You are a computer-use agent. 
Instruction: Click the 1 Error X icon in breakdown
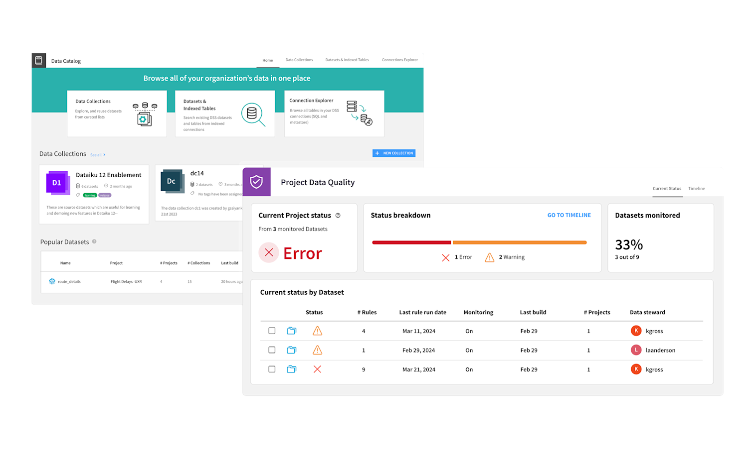coord(446,257)
